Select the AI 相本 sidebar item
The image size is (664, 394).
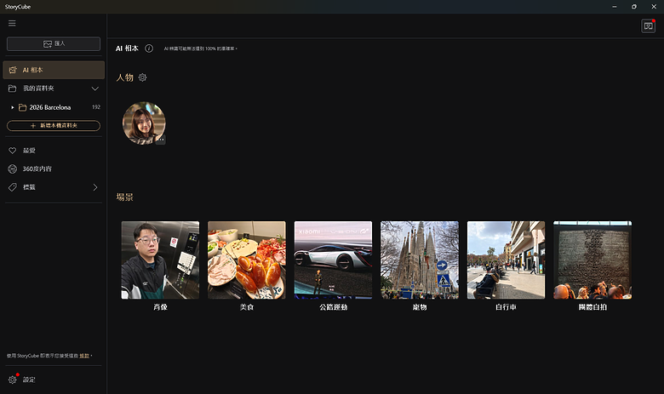pyautogui.click(x=54, y=70)
